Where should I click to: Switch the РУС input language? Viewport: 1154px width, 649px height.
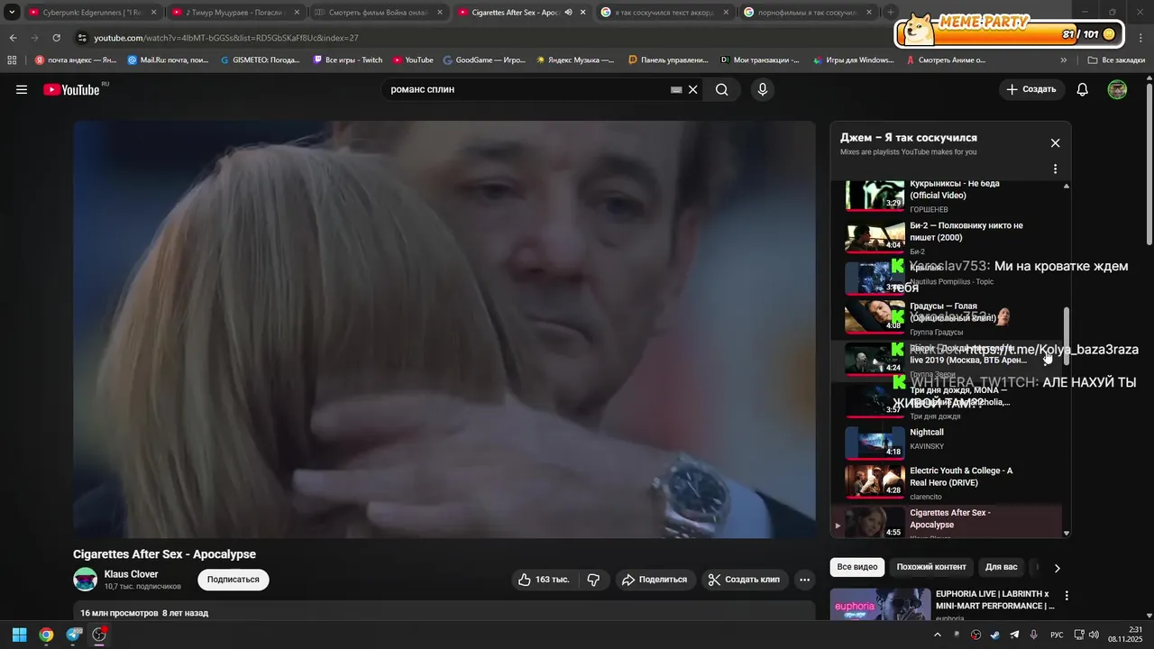(x=1058, y=635)
